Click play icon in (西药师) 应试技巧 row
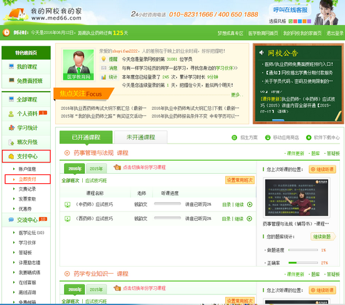 249,218
